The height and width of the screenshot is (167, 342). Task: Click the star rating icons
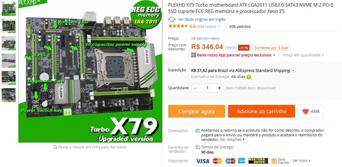coord(178,26)
